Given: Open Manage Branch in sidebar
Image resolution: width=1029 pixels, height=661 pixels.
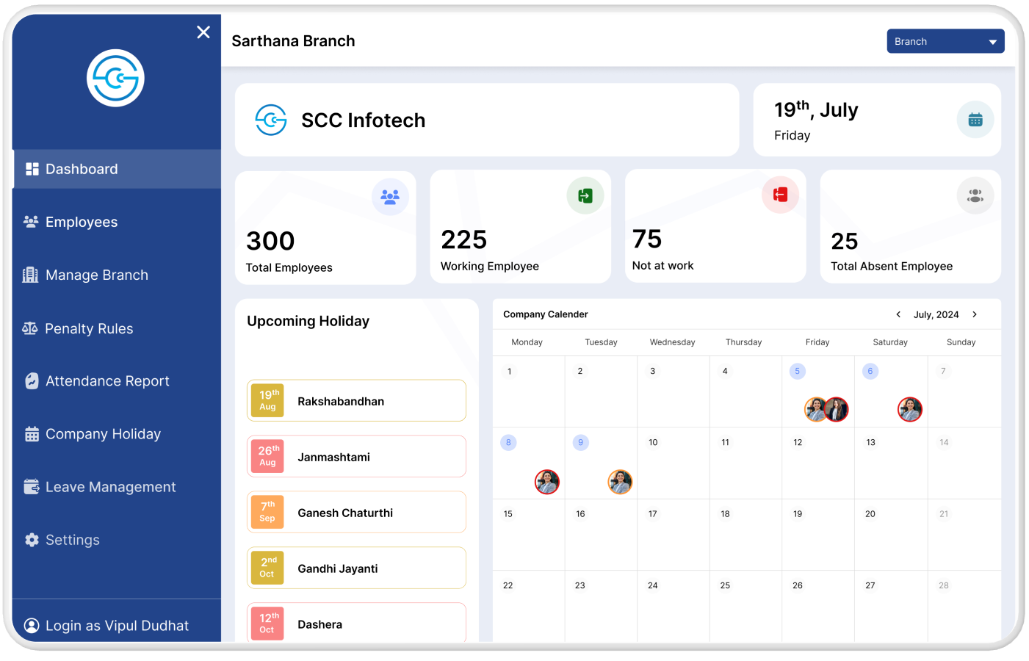Looking at the screenshot, I should click(96, 275).
